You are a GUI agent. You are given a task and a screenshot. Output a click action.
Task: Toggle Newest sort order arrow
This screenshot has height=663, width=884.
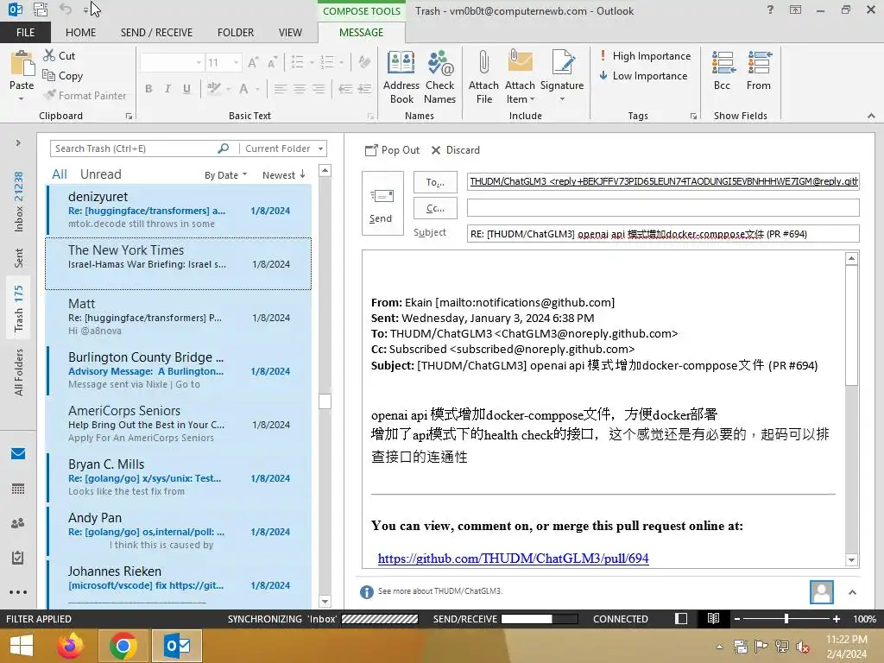[x=303, y=174]
